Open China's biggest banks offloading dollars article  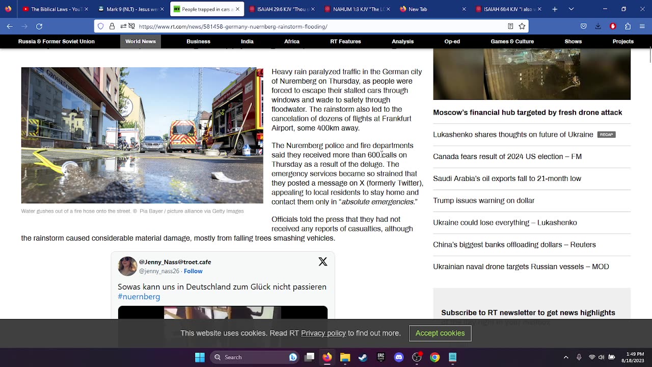pos(514,245)
